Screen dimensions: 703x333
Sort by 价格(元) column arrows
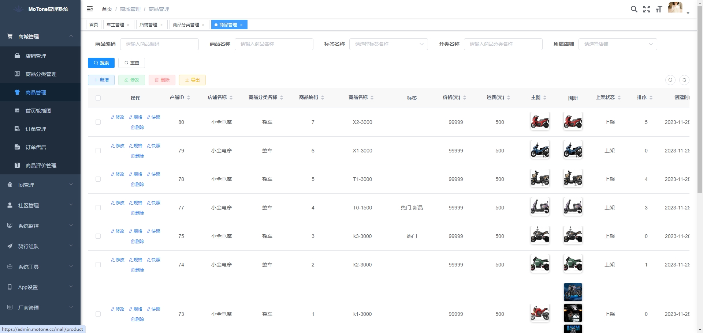(x=465, y=98)
